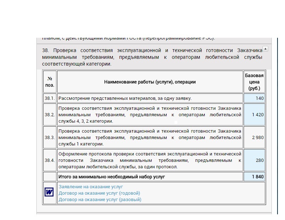This screenshot has width=285, height=220.
Task: Select total price 1 840
Action: coord(254,177)
